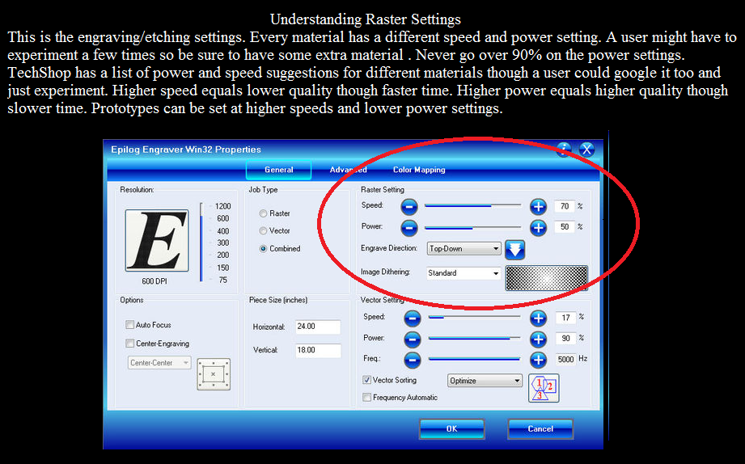Image resolution: width=745 pixels, height=464 pixels.
Task: Click the Horizontal piece size field
Action: tap(318, 327)
